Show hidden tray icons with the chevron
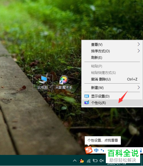The image size is (143, 166). 75,161
